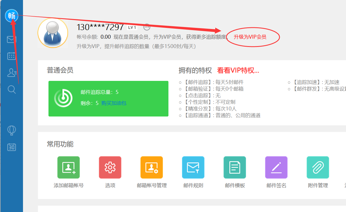Image resolution: width=346 pixels, height=212 pixels.
Task: Open 邮箱帐号管理 icon
Action: tap(152, 167)
